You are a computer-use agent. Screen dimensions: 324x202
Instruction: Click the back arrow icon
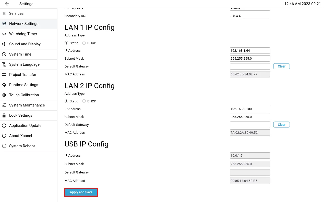[7, 4]
